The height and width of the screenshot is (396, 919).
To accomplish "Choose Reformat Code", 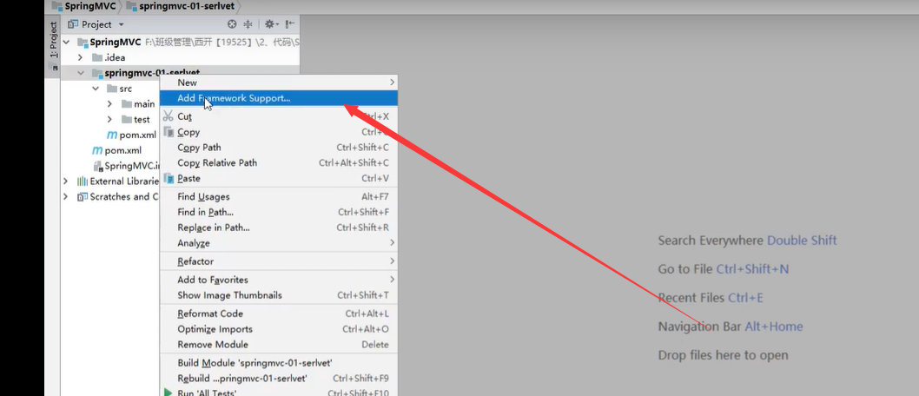I will coord(279,313).
